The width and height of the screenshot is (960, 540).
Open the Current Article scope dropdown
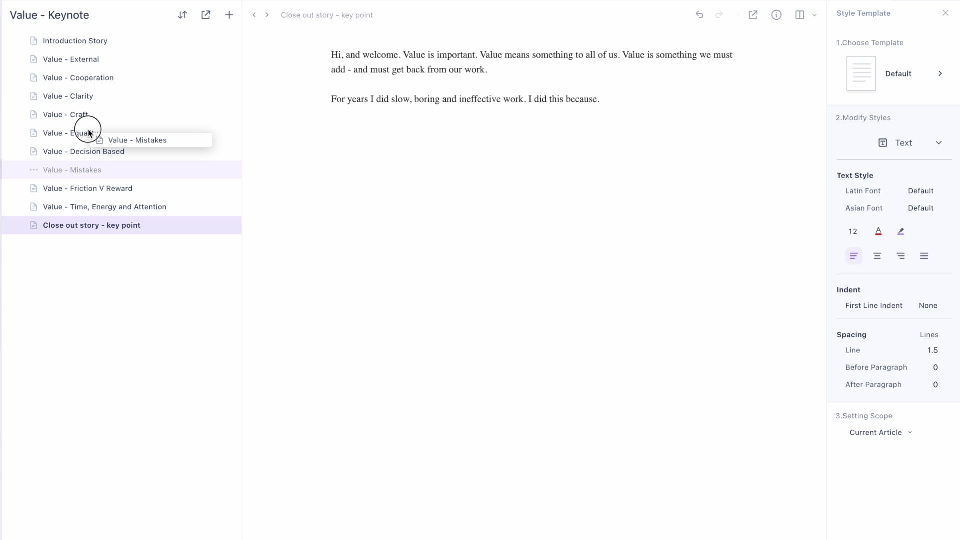click(881, 432)
